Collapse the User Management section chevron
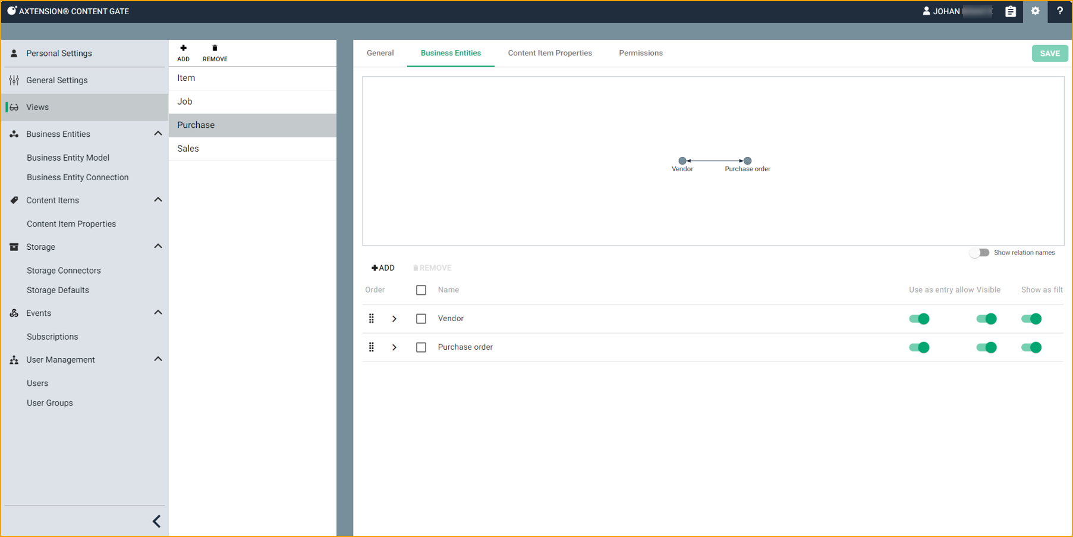The image size is (1073, 537). click(x=158, y=359)
